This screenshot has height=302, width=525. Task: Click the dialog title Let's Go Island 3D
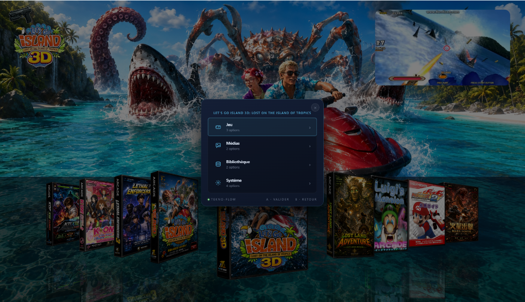tap(262, 113)
